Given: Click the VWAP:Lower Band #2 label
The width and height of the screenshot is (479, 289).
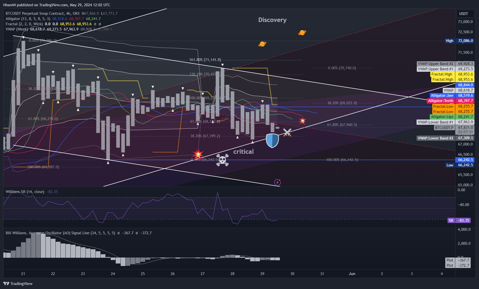Looking at the screenshot, I should pyautogui.click(x=445, y=138).
